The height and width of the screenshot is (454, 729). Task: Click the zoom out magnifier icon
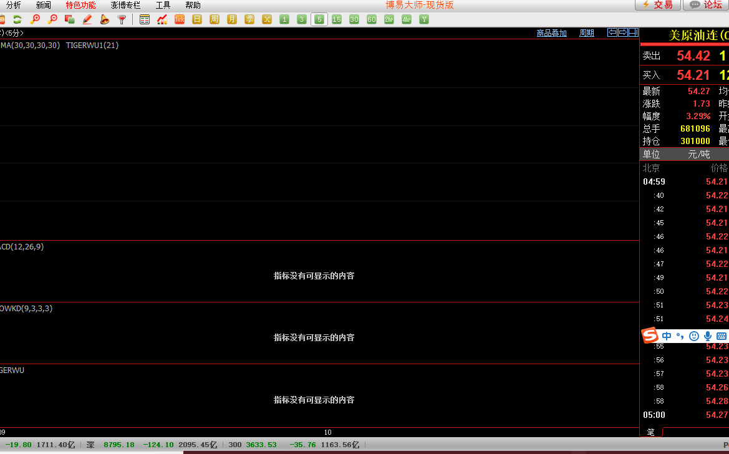(x=52, y=19)
